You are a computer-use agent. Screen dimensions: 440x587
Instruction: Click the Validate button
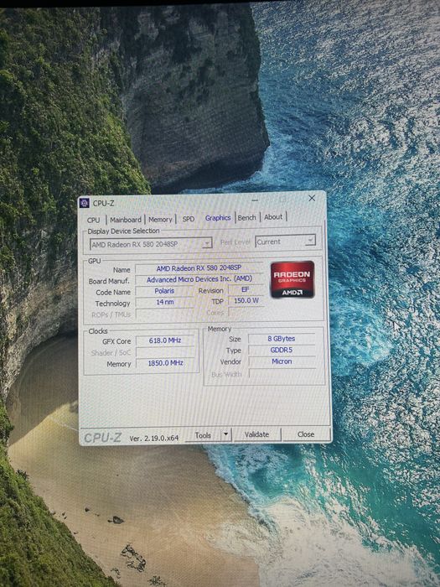(x=257, y=434)
